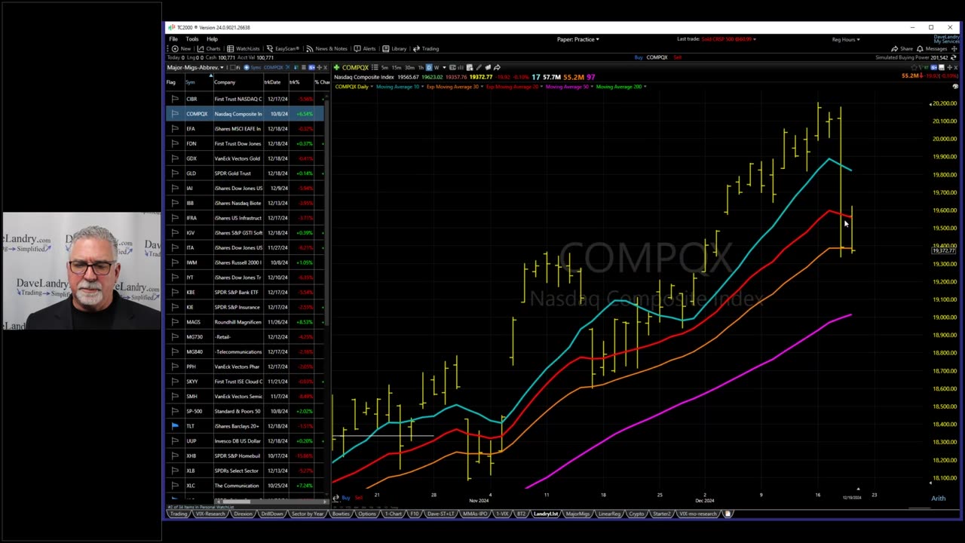Open the Help menu
The image size is (965, 543).
pos(212,39)
